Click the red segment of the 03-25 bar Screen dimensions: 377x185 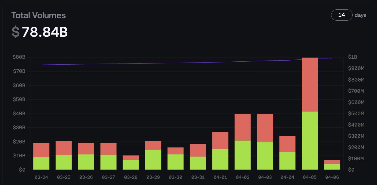pos(64,148)
